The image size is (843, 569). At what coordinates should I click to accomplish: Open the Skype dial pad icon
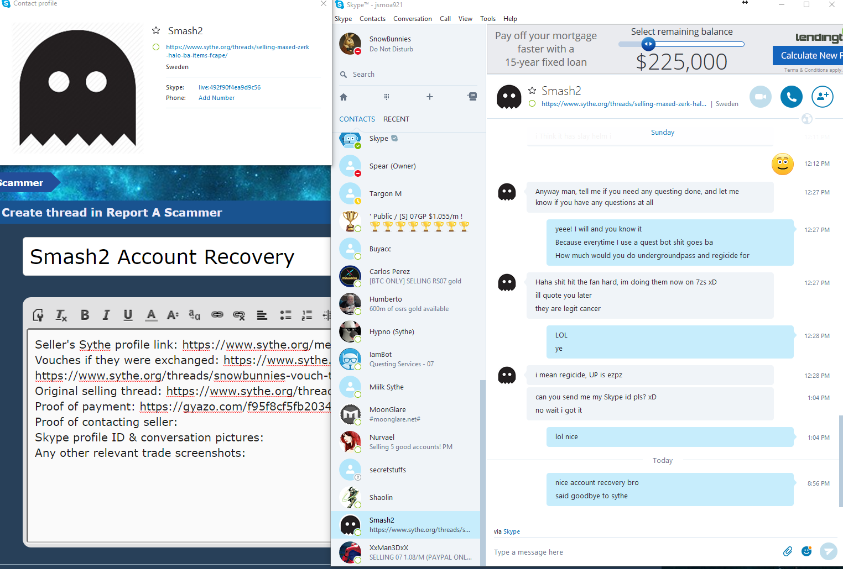[387, 97]
